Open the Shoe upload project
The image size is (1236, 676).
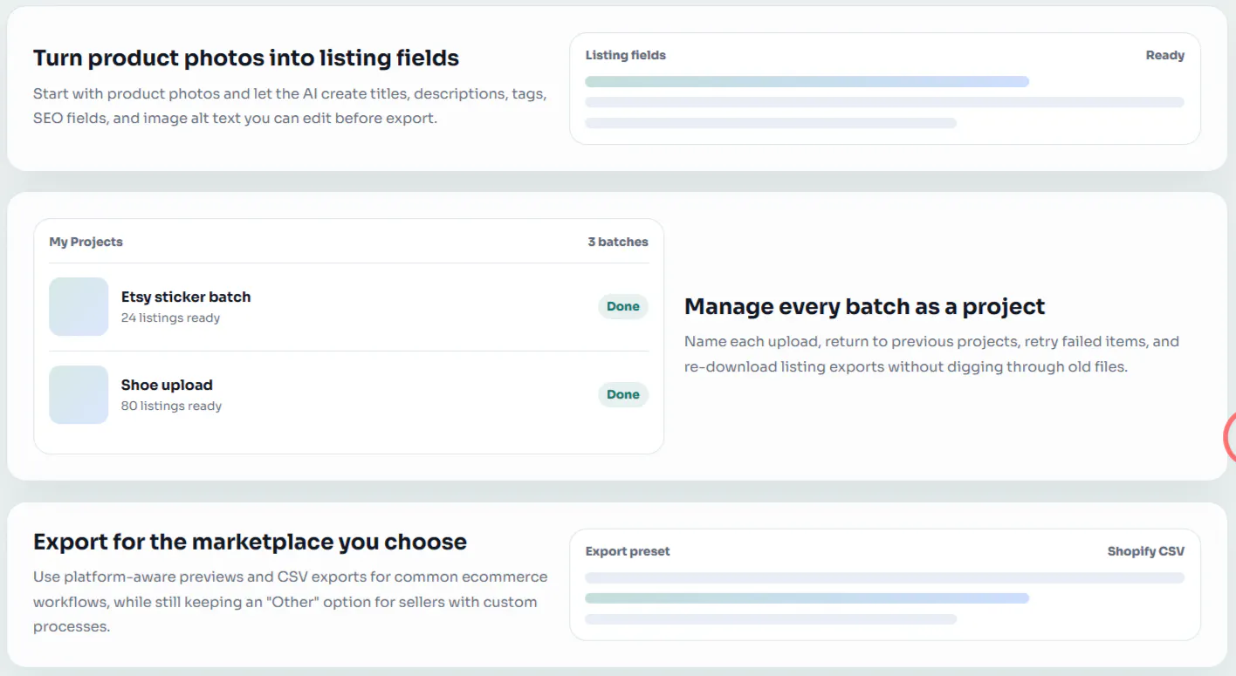[x=348, y=395]
